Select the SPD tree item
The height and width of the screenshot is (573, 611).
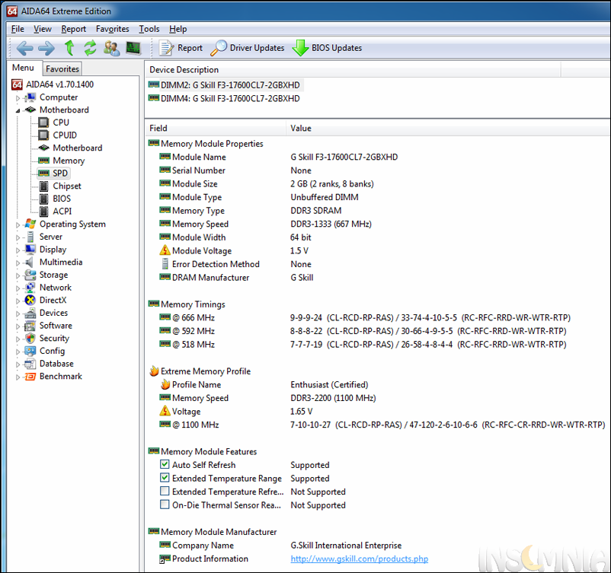pos(60,173)
